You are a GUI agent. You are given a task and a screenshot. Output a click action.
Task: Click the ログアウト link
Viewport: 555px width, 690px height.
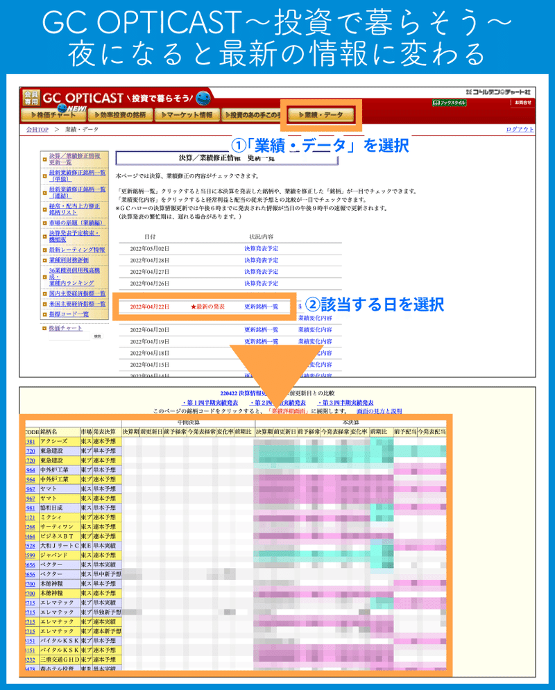tap(520, 130)
